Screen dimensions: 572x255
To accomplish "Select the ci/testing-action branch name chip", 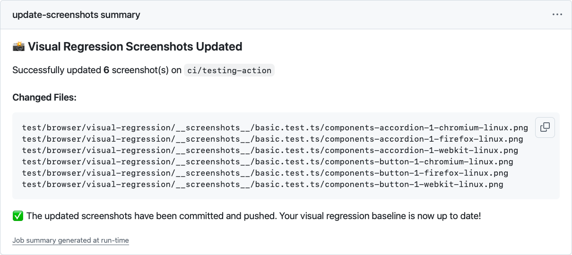I will click(x=229, y=70).
